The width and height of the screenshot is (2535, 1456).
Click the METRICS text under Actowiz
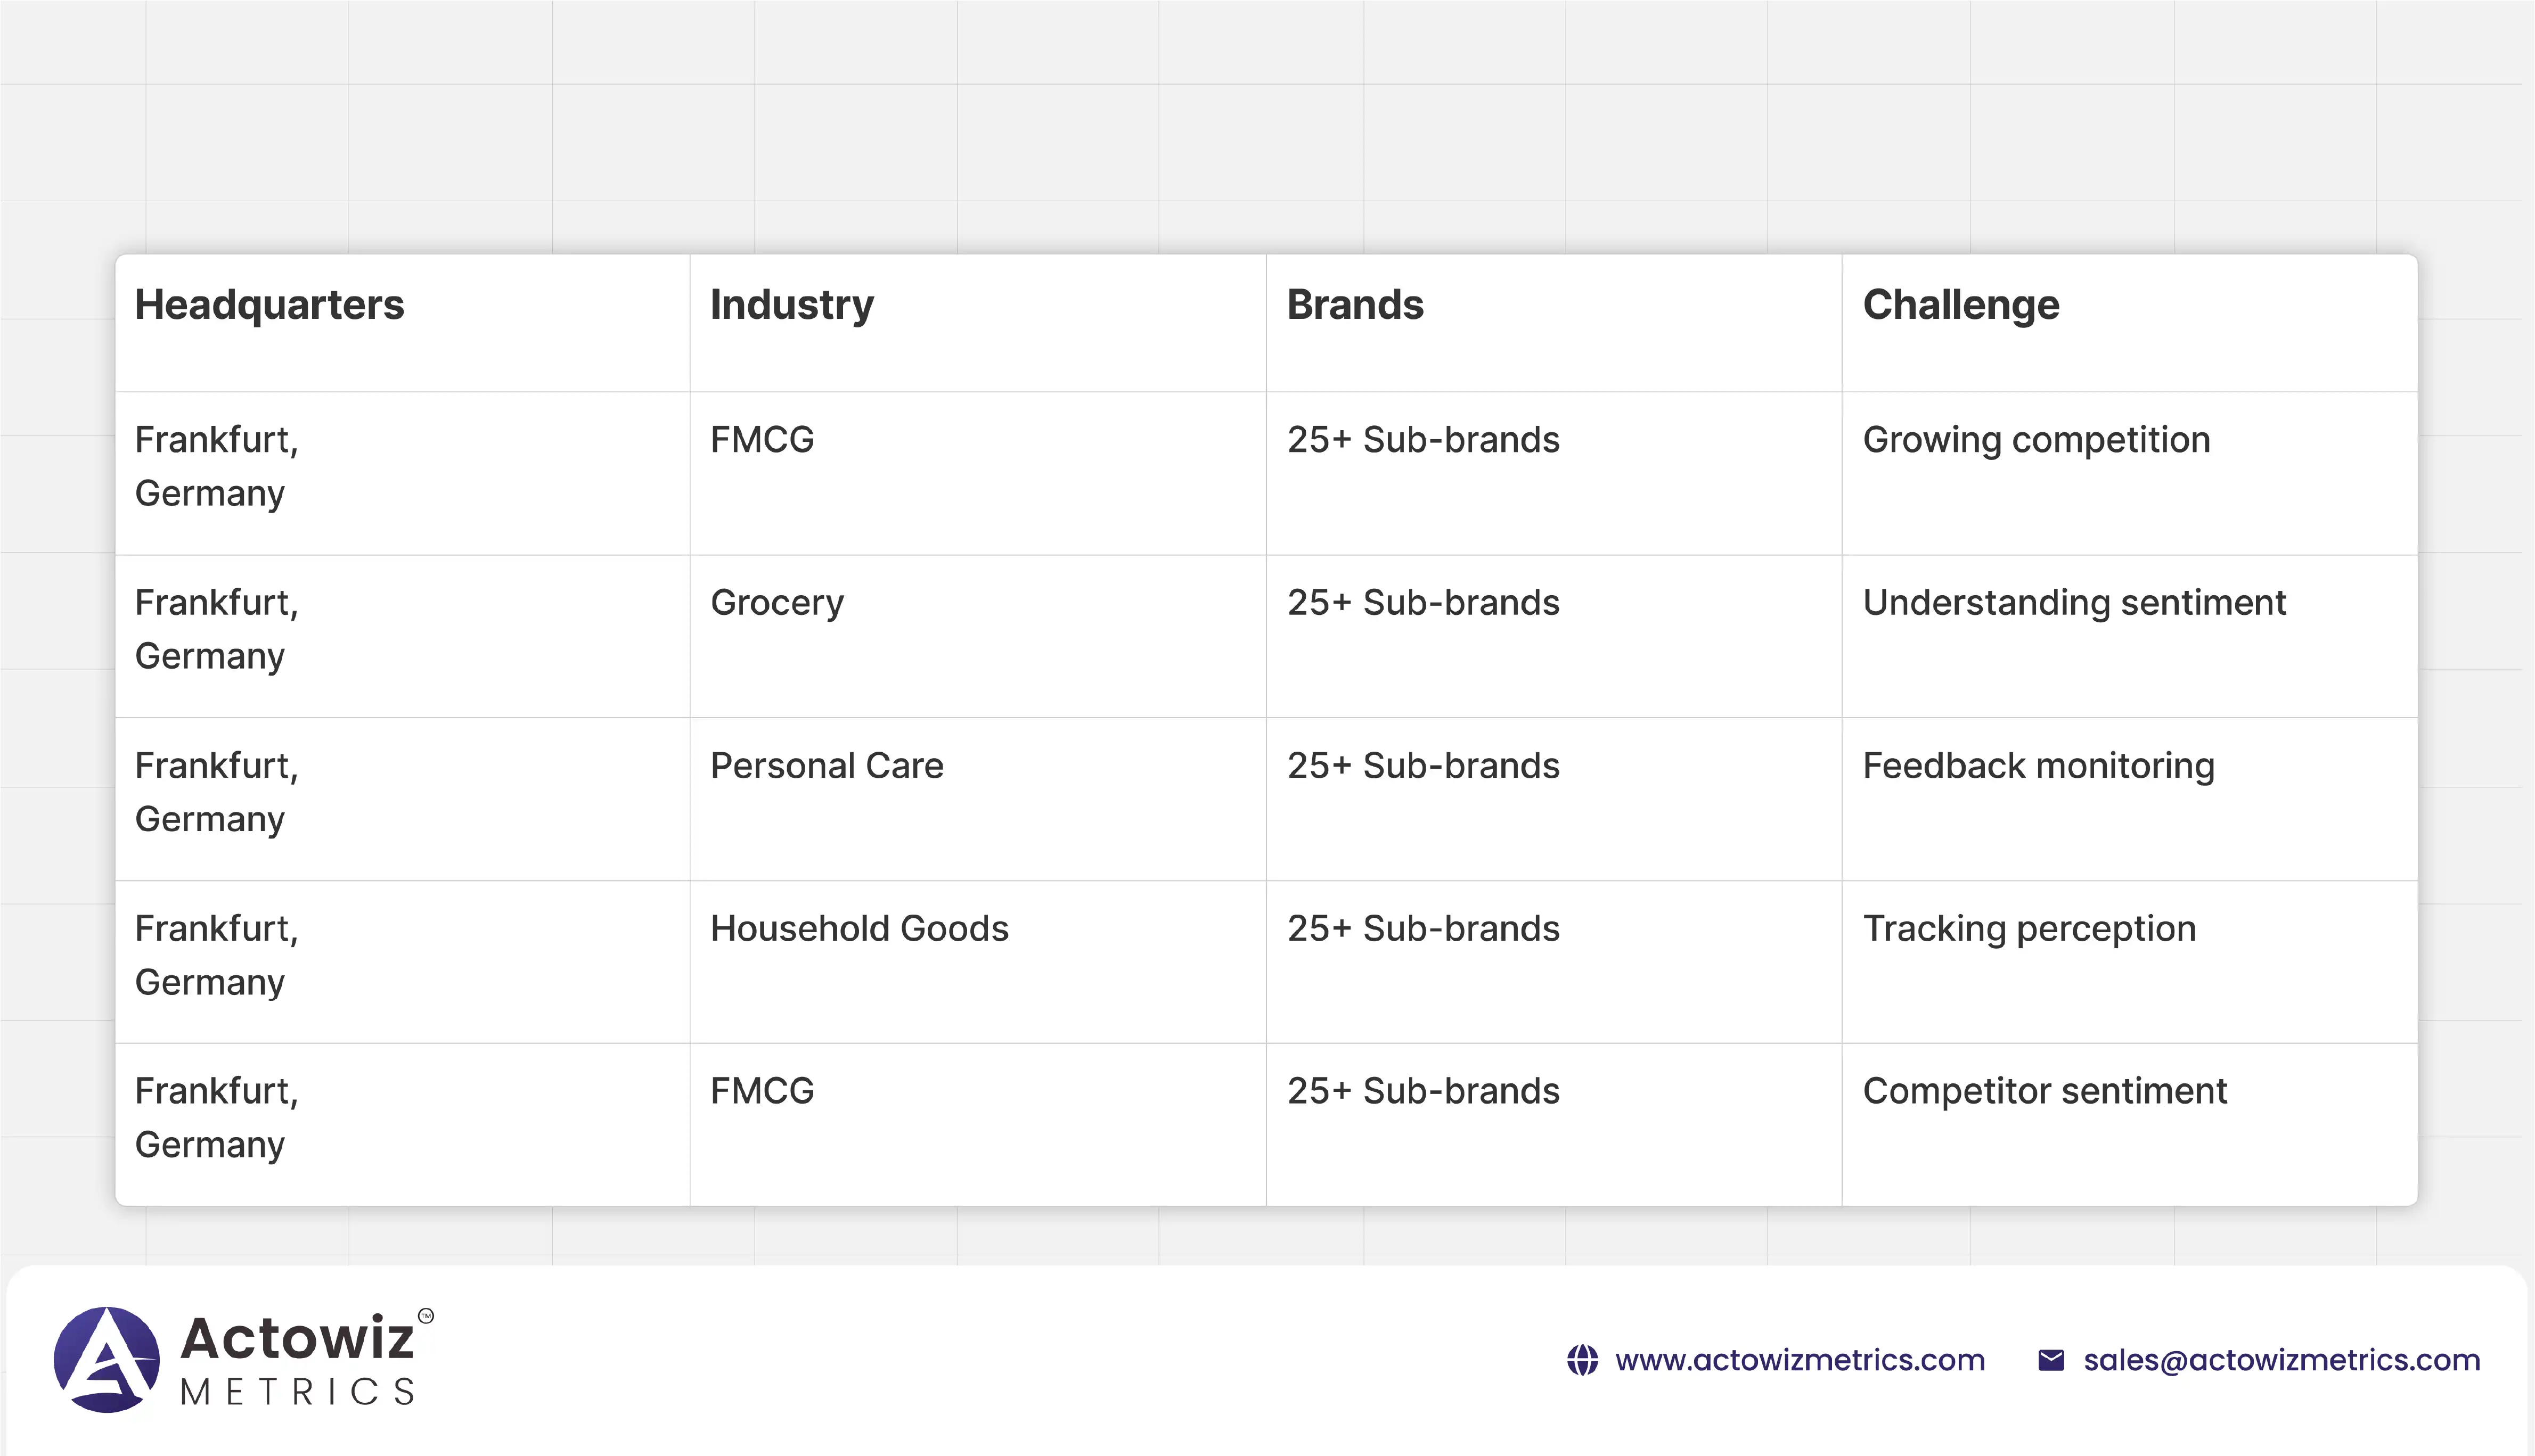(x=297, y=1392)
